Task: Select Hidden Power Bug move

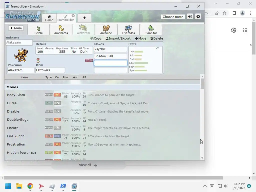Action: (102, 153)
